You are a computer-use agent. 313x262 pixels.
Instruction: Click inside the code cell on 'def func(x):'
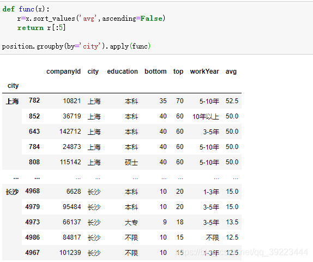point(26,9)
